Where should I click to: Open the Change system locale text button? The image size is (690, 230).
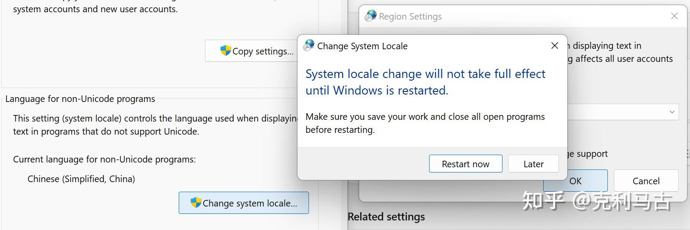pos(250,203)
